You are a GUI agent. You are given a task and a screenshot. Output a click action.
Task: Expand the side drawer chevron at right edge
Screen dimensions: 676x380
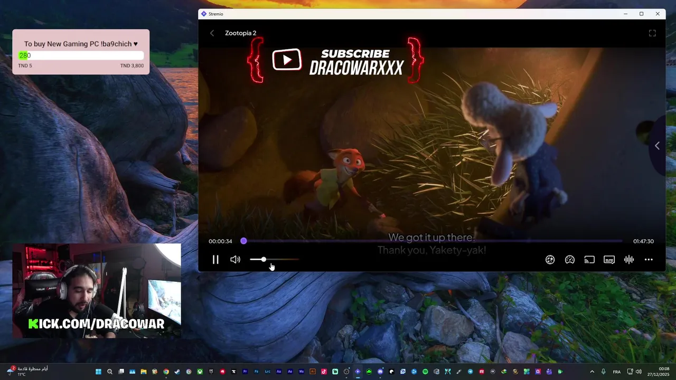[657, 146]
